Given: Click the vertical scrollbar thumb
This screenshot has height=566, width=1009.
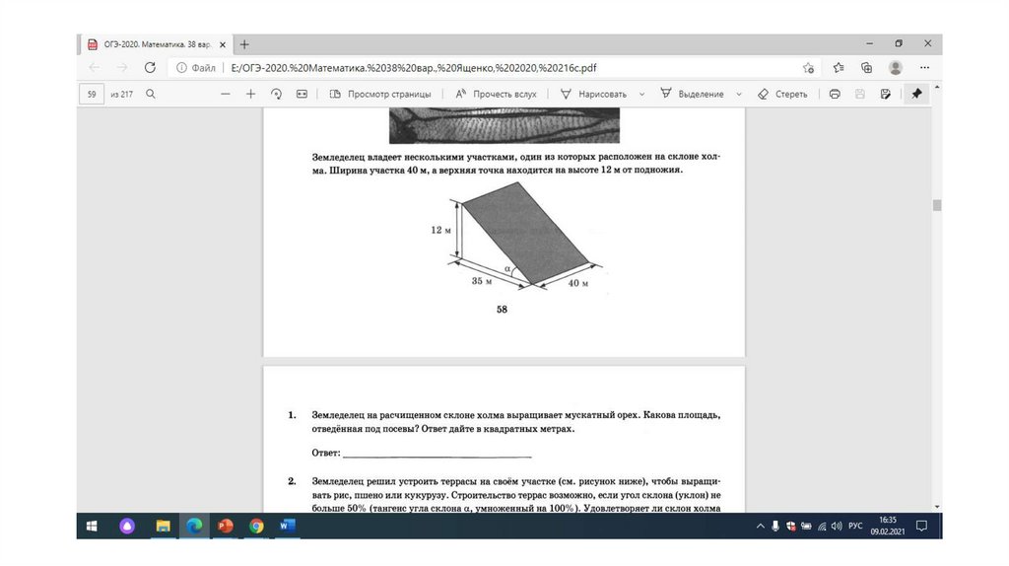Looking at the screenshot, I should click(x=937, y=205).
